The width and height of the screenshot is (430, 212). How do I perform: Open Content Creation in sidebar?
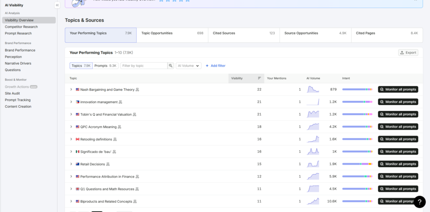coord(18,107)
